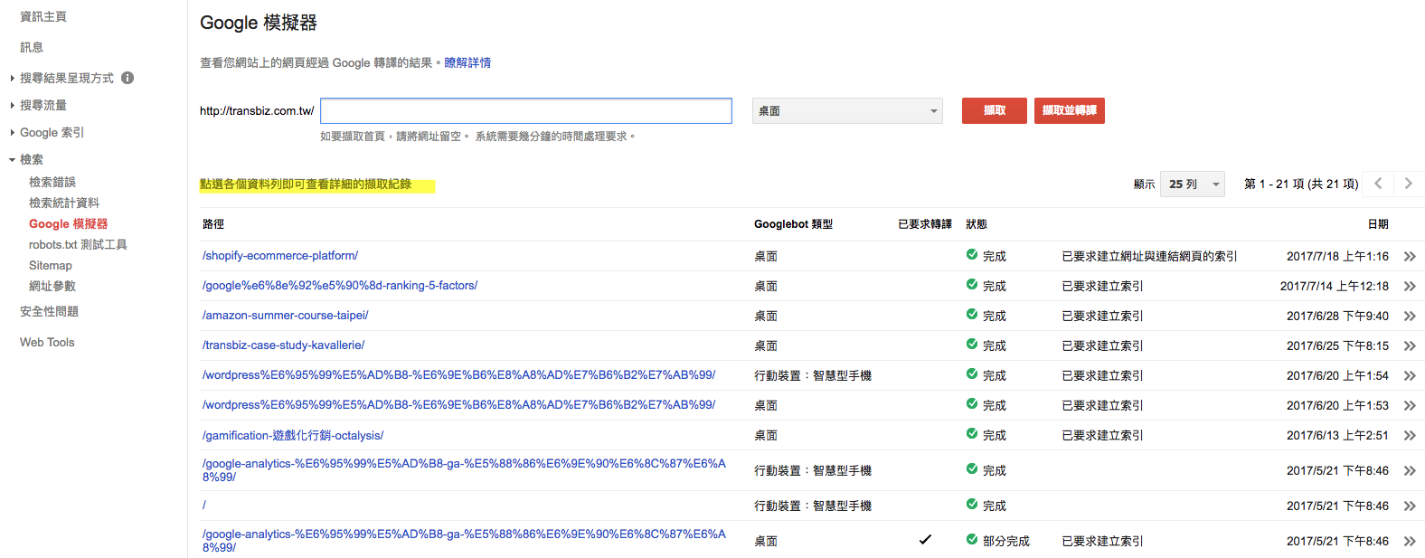
Task: Open the 瞭解詳情 link
Action: [467, 62]
